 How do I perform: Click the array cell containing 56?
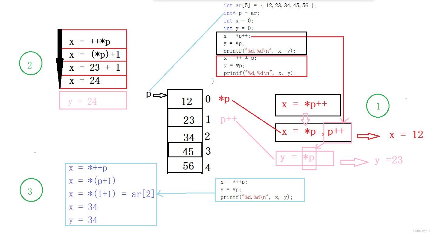185,165
